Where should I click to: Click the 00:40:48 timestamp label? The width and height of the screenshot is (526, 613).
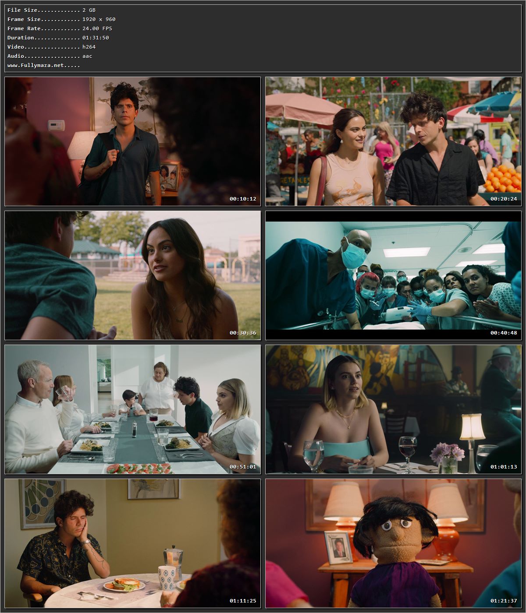[504, 333]
